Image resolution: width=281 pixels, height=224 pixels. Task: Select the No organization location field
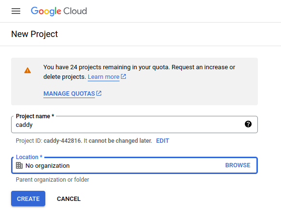(x=134, y=165)
